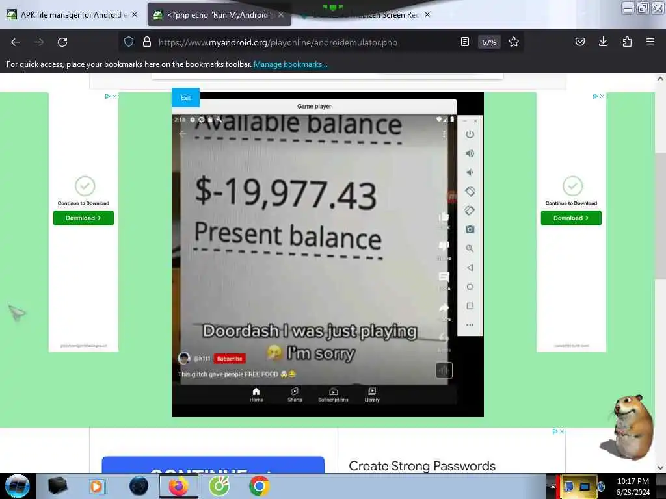666x499 pixels.
Task: Open the short's sound thumbnail
Action: [x=444, y=370]
